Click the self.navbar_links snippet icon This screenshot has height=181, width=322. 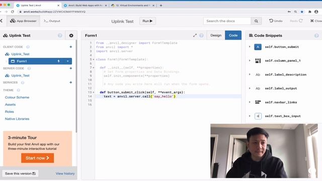pyautogui.click(x=258, y=102)
